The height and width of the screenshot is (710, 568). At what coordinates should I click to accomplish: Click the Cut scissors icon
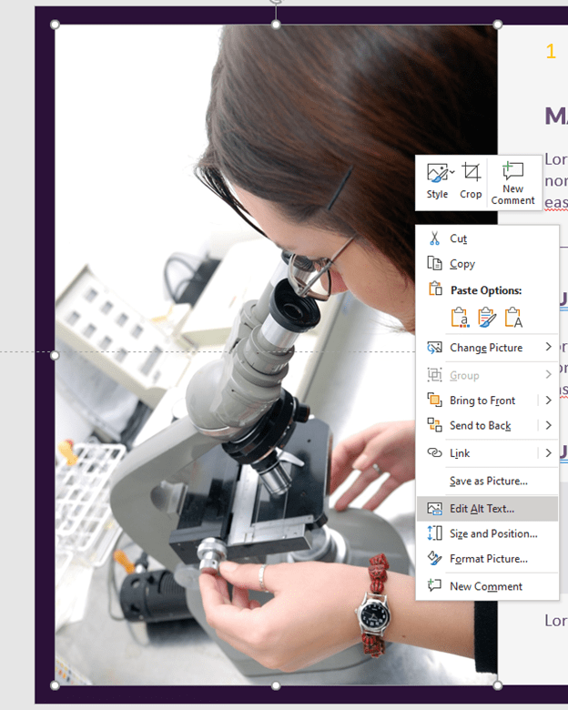(x=434, y=238)
